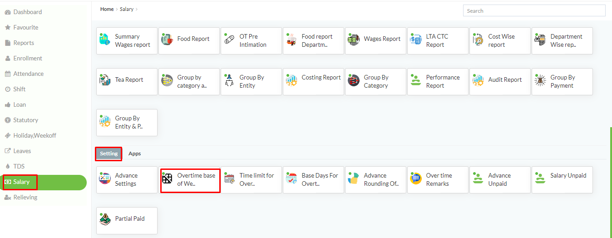
Task: Click the Group By Category icon
Action: tap(354, 81)
